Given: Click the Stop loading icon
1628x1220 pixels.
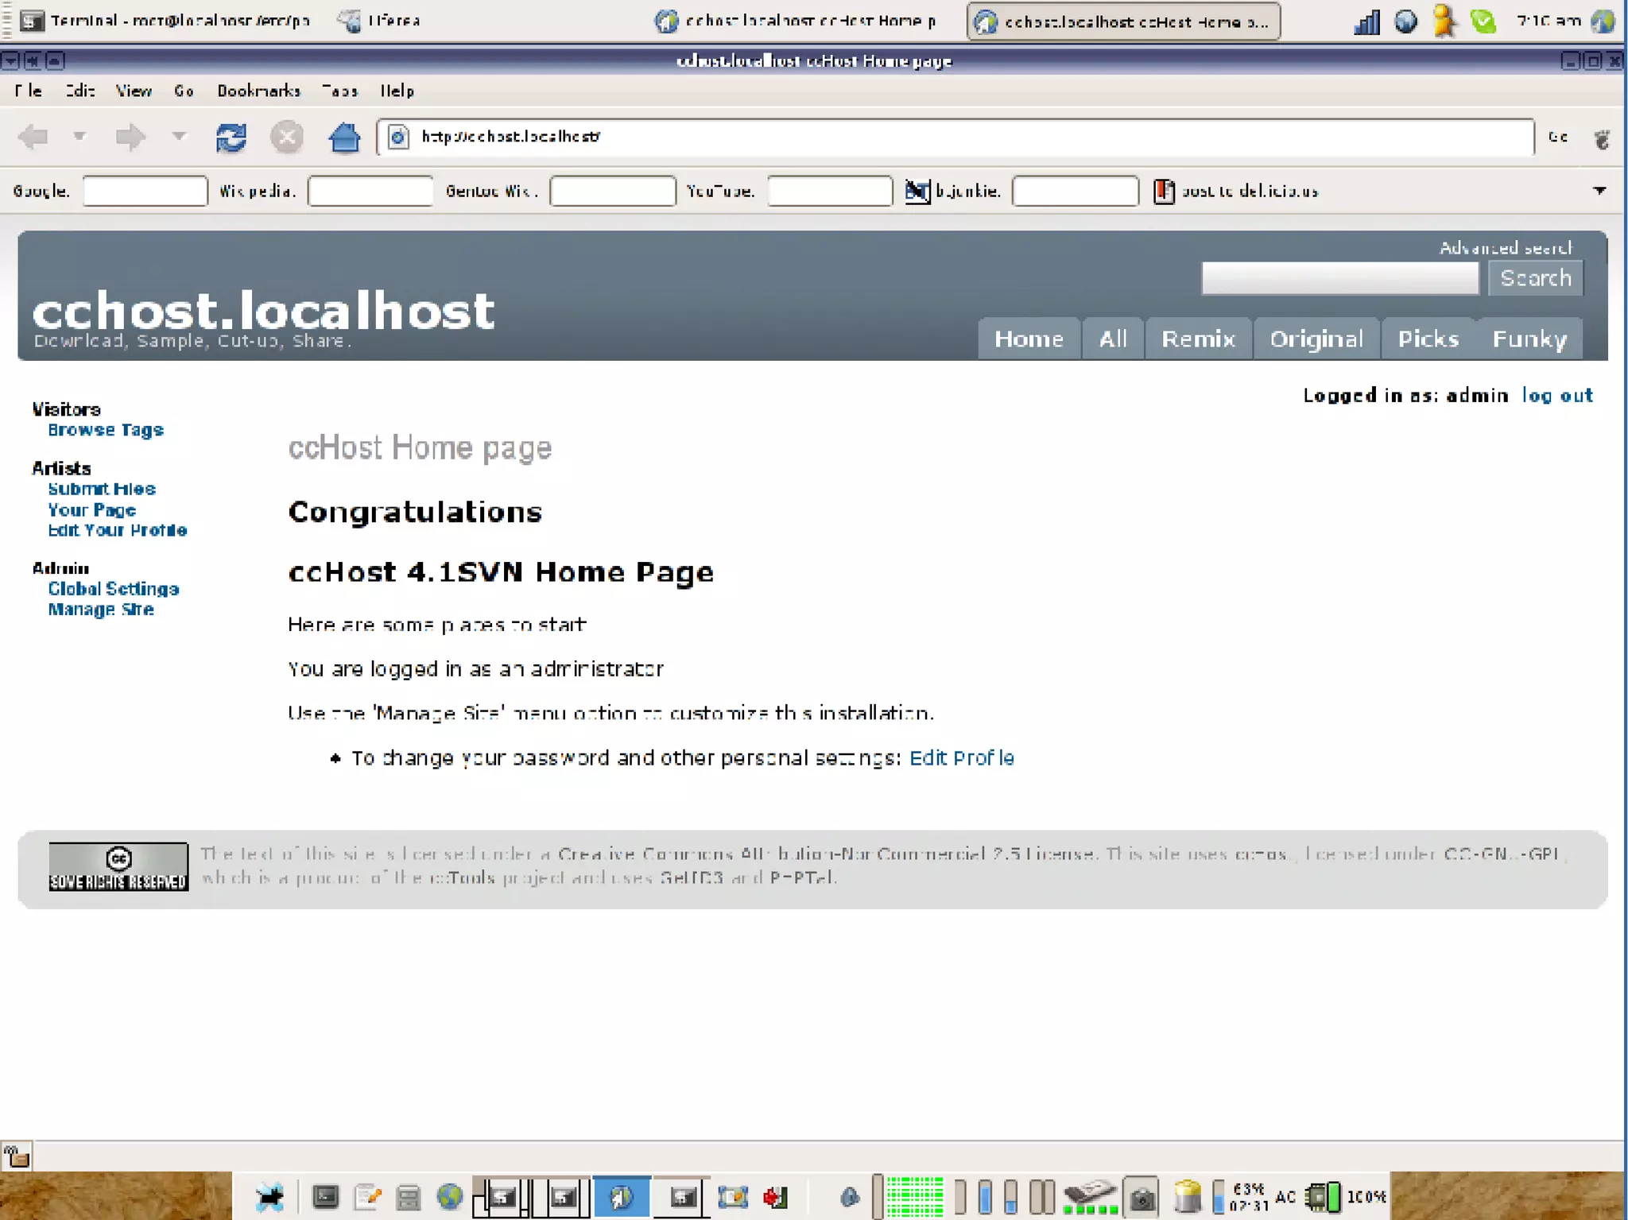Looking at the screenshot, I should 287,137.
